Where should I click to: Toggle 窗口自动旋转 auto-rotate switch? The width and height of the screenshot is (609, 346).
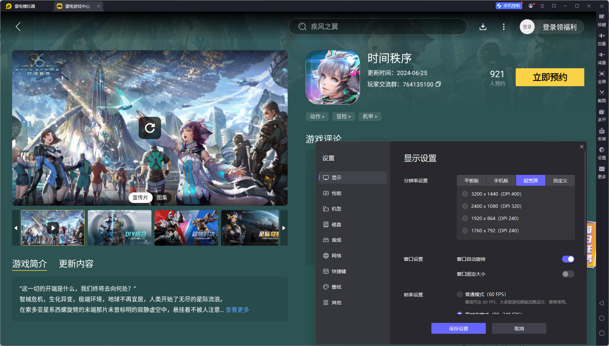(568, 259)
